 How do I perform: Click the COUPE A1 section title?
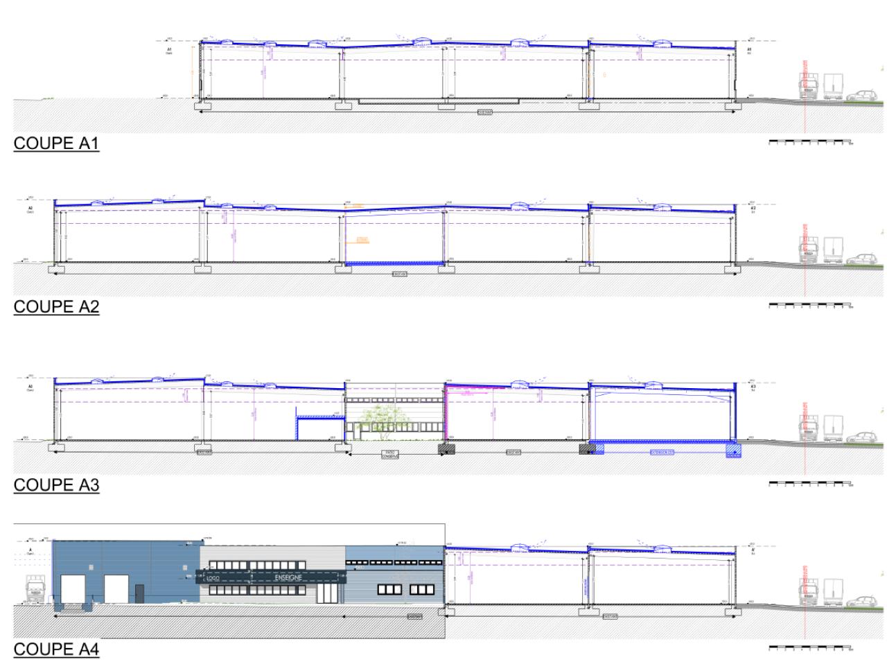pyautogui.click(x=57, y=143)
